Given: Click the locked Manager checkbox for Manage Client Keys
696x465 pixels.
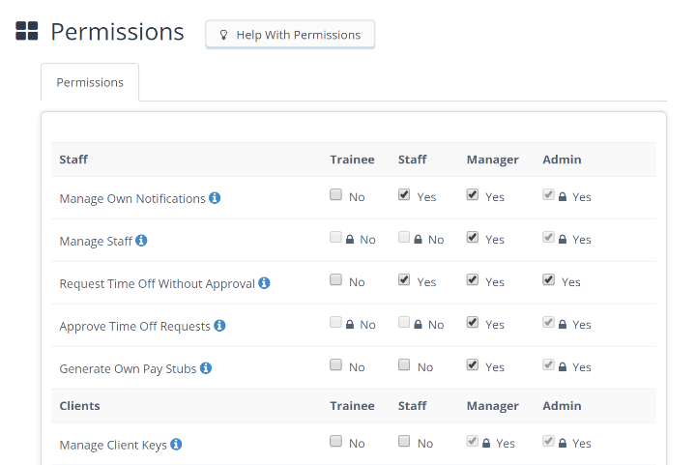Looking at the screenshot, I should click(473, 441).
